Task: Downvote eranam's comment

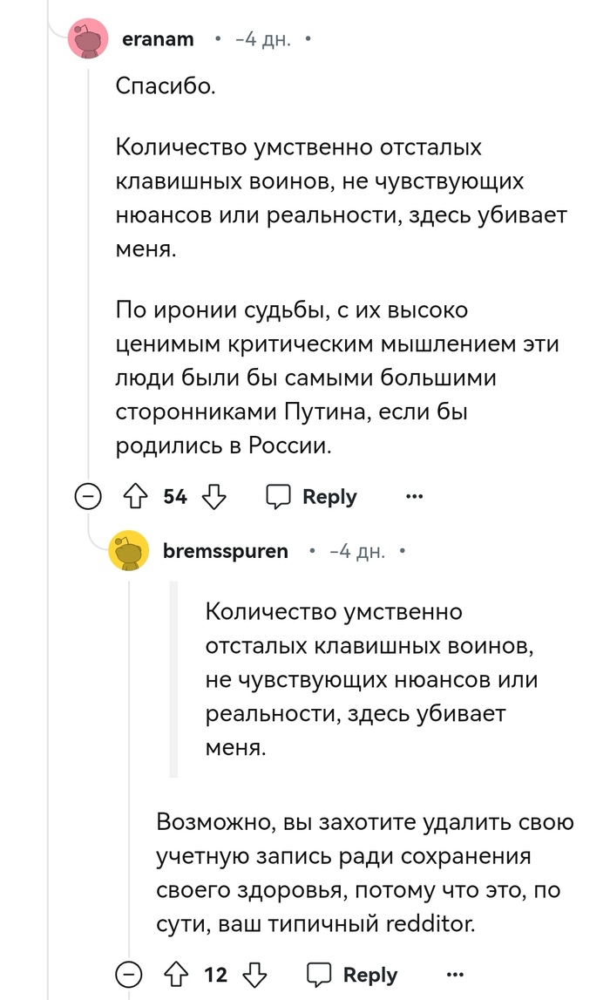Action: click(213, 497)
